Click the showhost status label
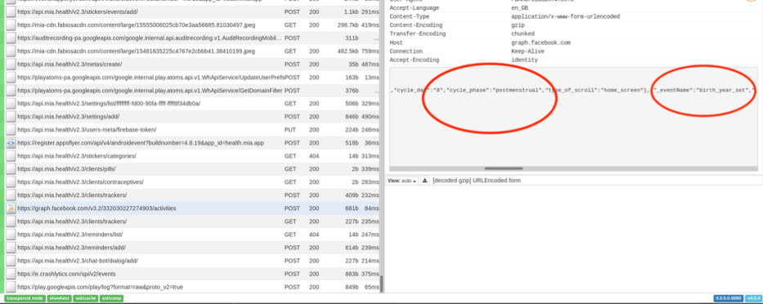 pyautogui.click(x=59, y=298)
